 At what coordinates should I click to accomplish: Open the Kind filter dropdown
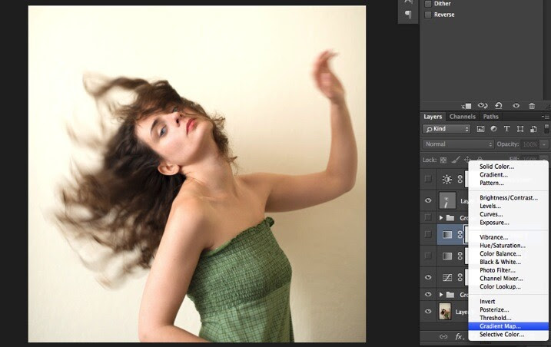446,129
